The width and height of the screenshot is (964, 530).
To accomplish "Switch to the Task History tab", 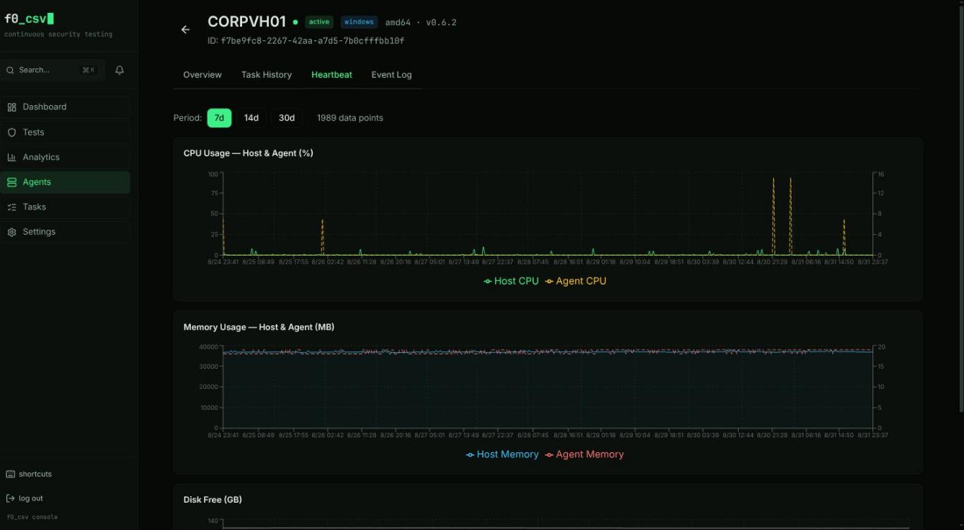I will click(x=267, y=75).
